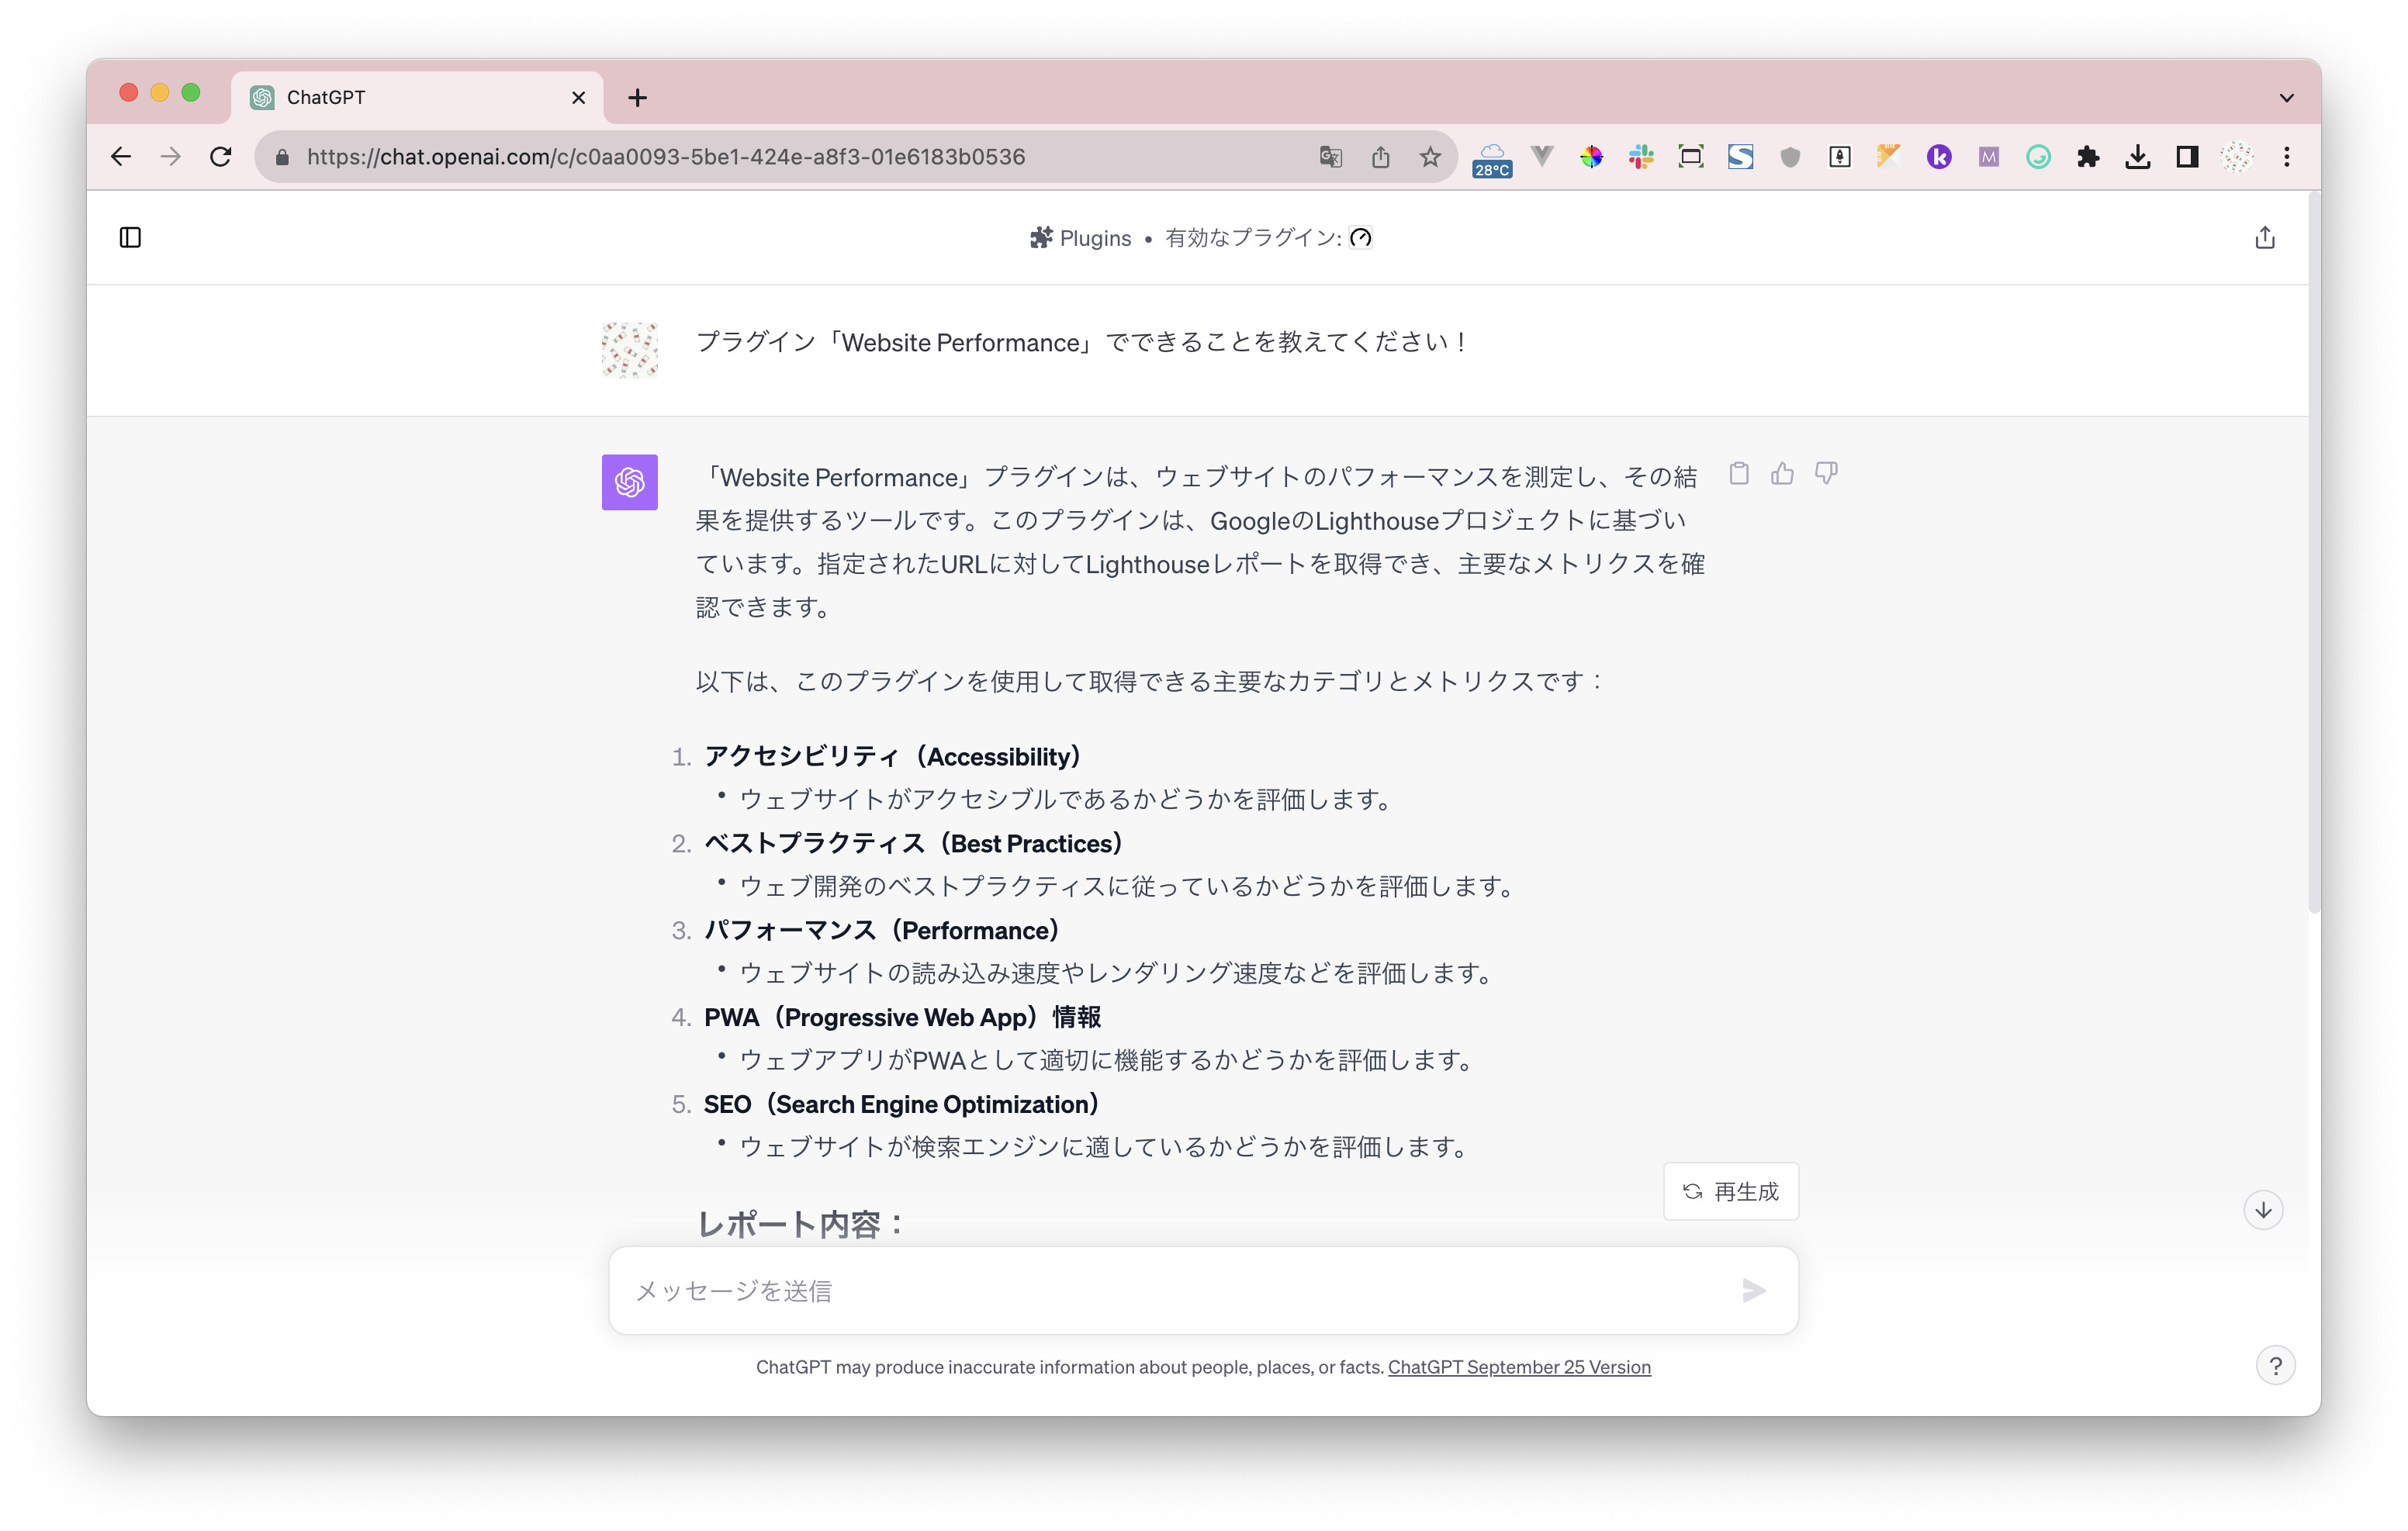Select the ChatGPT browser tab
This screenshot has width=2408, height=1531.
400,98
